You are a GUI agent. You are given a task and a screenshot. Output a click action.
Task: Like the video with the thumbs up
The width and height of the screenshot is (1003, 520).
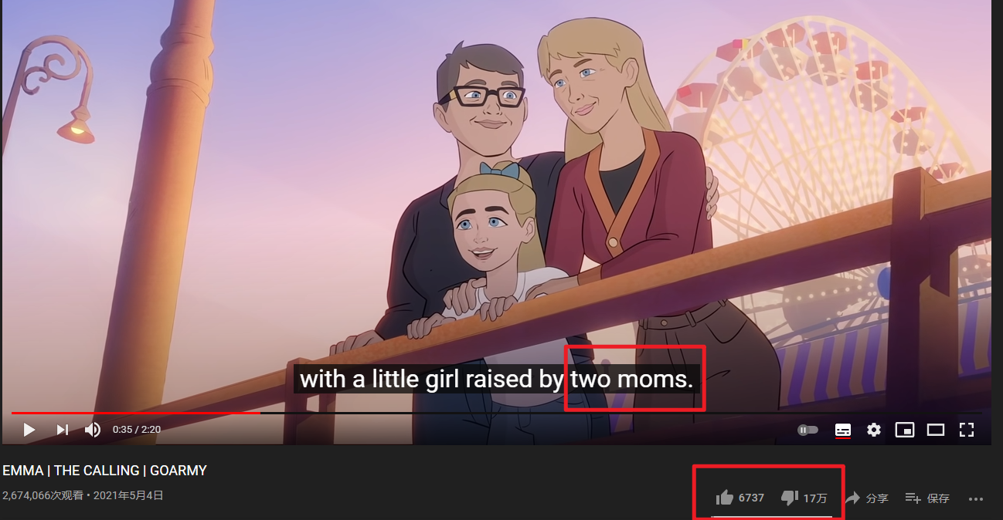pos(724,498)
